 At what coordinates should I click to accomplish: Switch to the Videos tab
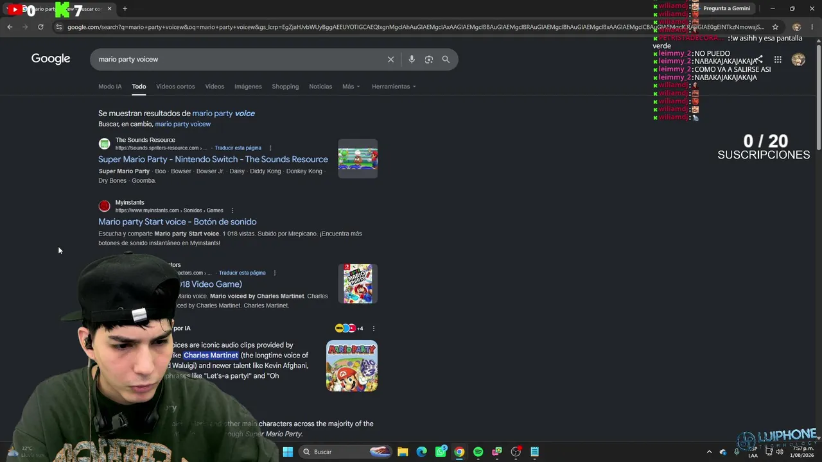tap(214, 87)
